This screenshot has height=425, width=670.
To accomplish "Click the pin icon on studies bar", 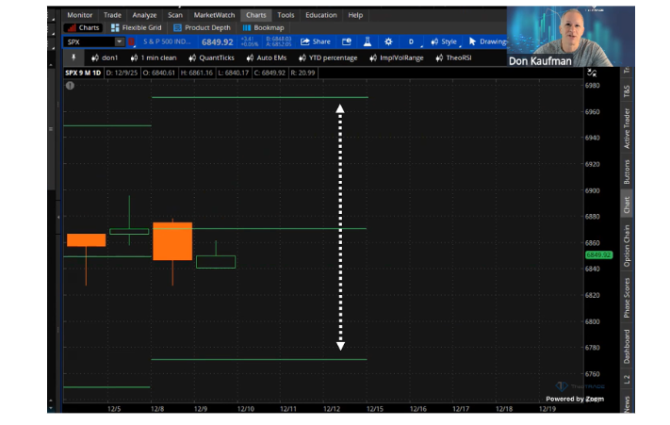I will [x=74, y=57].
